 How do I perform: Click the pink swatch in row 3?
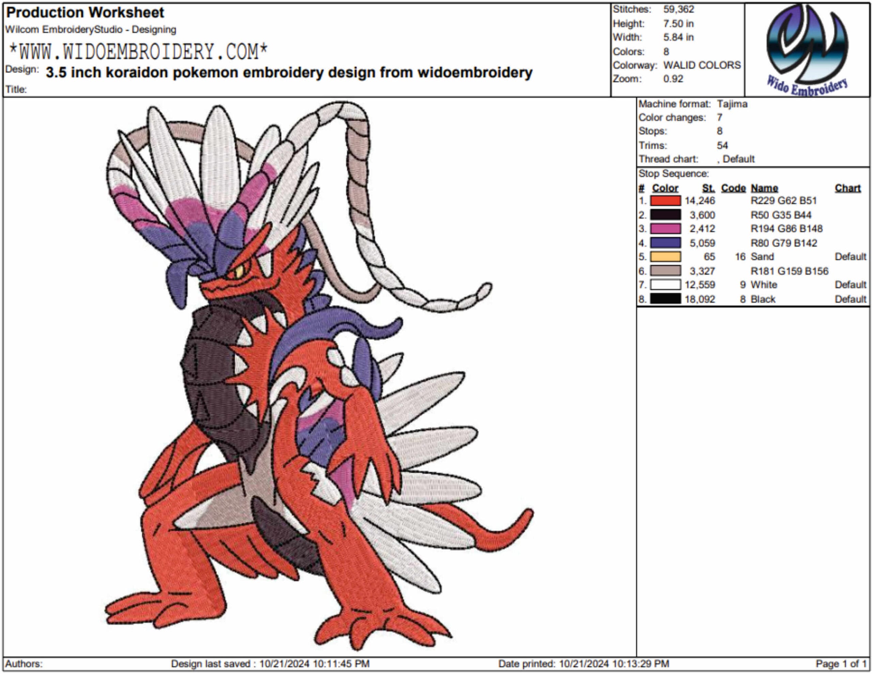click(665, 229)
